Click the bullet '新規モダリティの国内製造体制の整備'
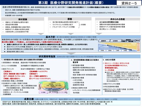Screen dimensions: 142x107 pos(112,27)
